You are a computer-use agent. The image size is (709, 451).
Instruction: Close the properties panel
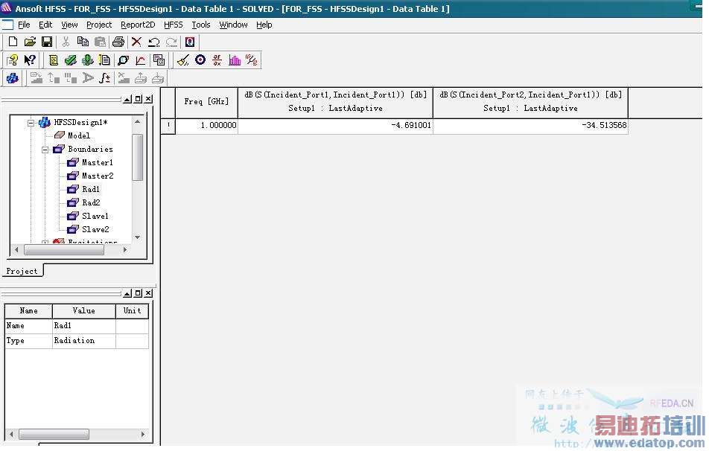click(x=148, y=293)
